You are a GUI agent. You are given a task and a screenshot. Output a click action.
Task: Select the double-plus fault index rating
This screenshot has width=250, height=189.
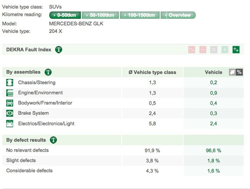tap(236, 50)
